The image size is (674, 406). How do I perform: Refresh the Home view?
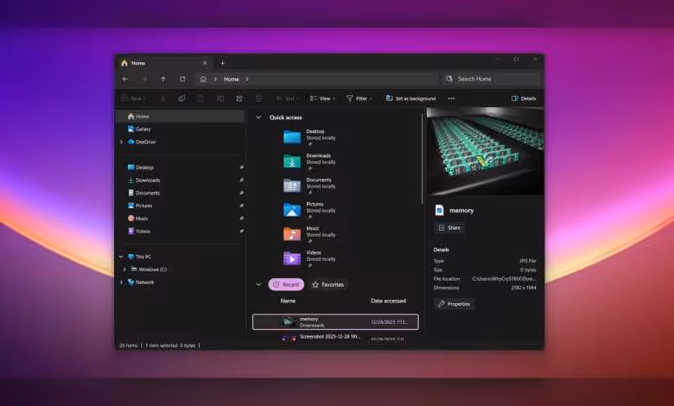(182, 79)
